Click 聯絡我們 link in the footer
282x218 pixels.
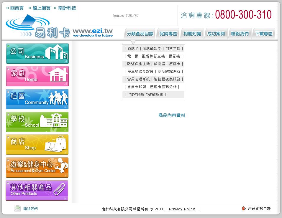point(30,209)
